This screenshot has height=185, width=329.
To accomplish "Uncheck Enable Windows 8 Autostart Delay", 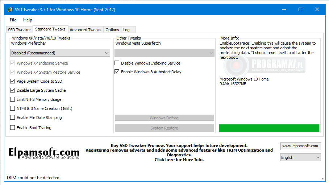I will coord(117,72).
